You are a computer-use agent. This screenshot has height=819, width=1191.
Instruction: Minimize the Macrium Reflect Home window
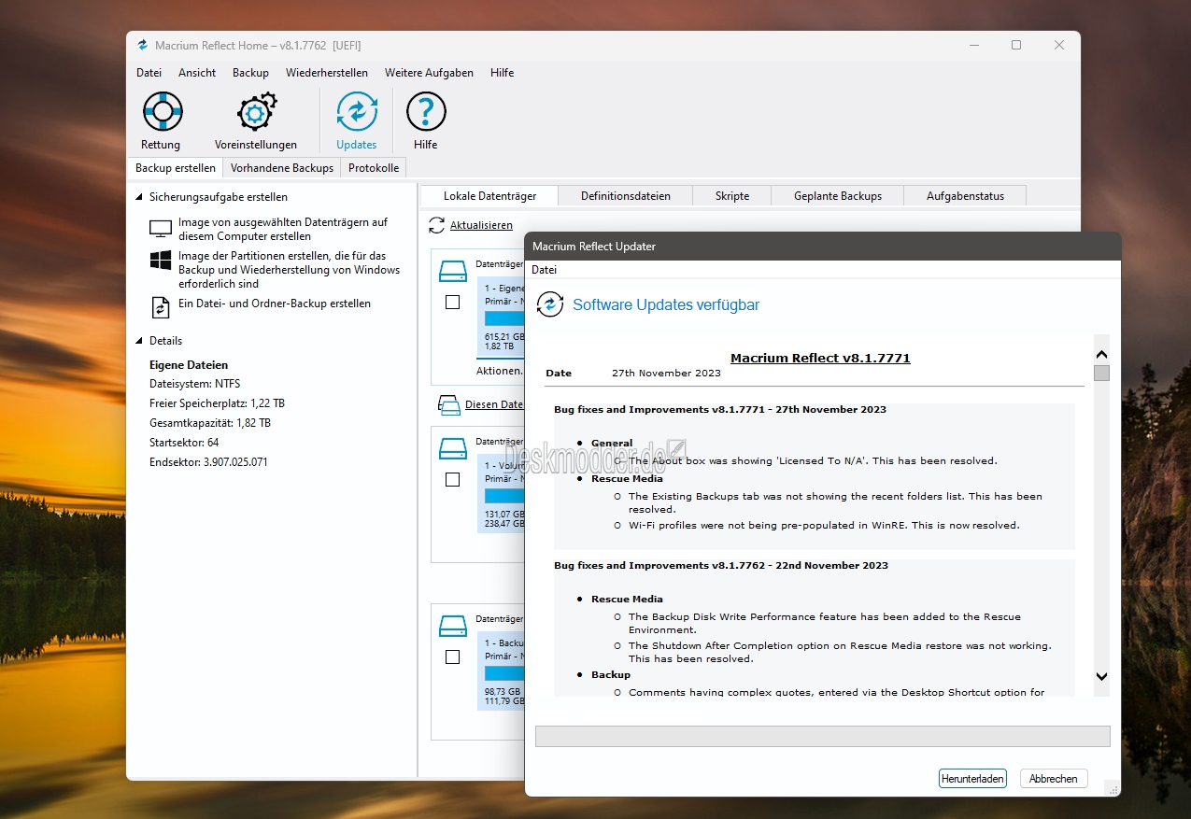973,45
